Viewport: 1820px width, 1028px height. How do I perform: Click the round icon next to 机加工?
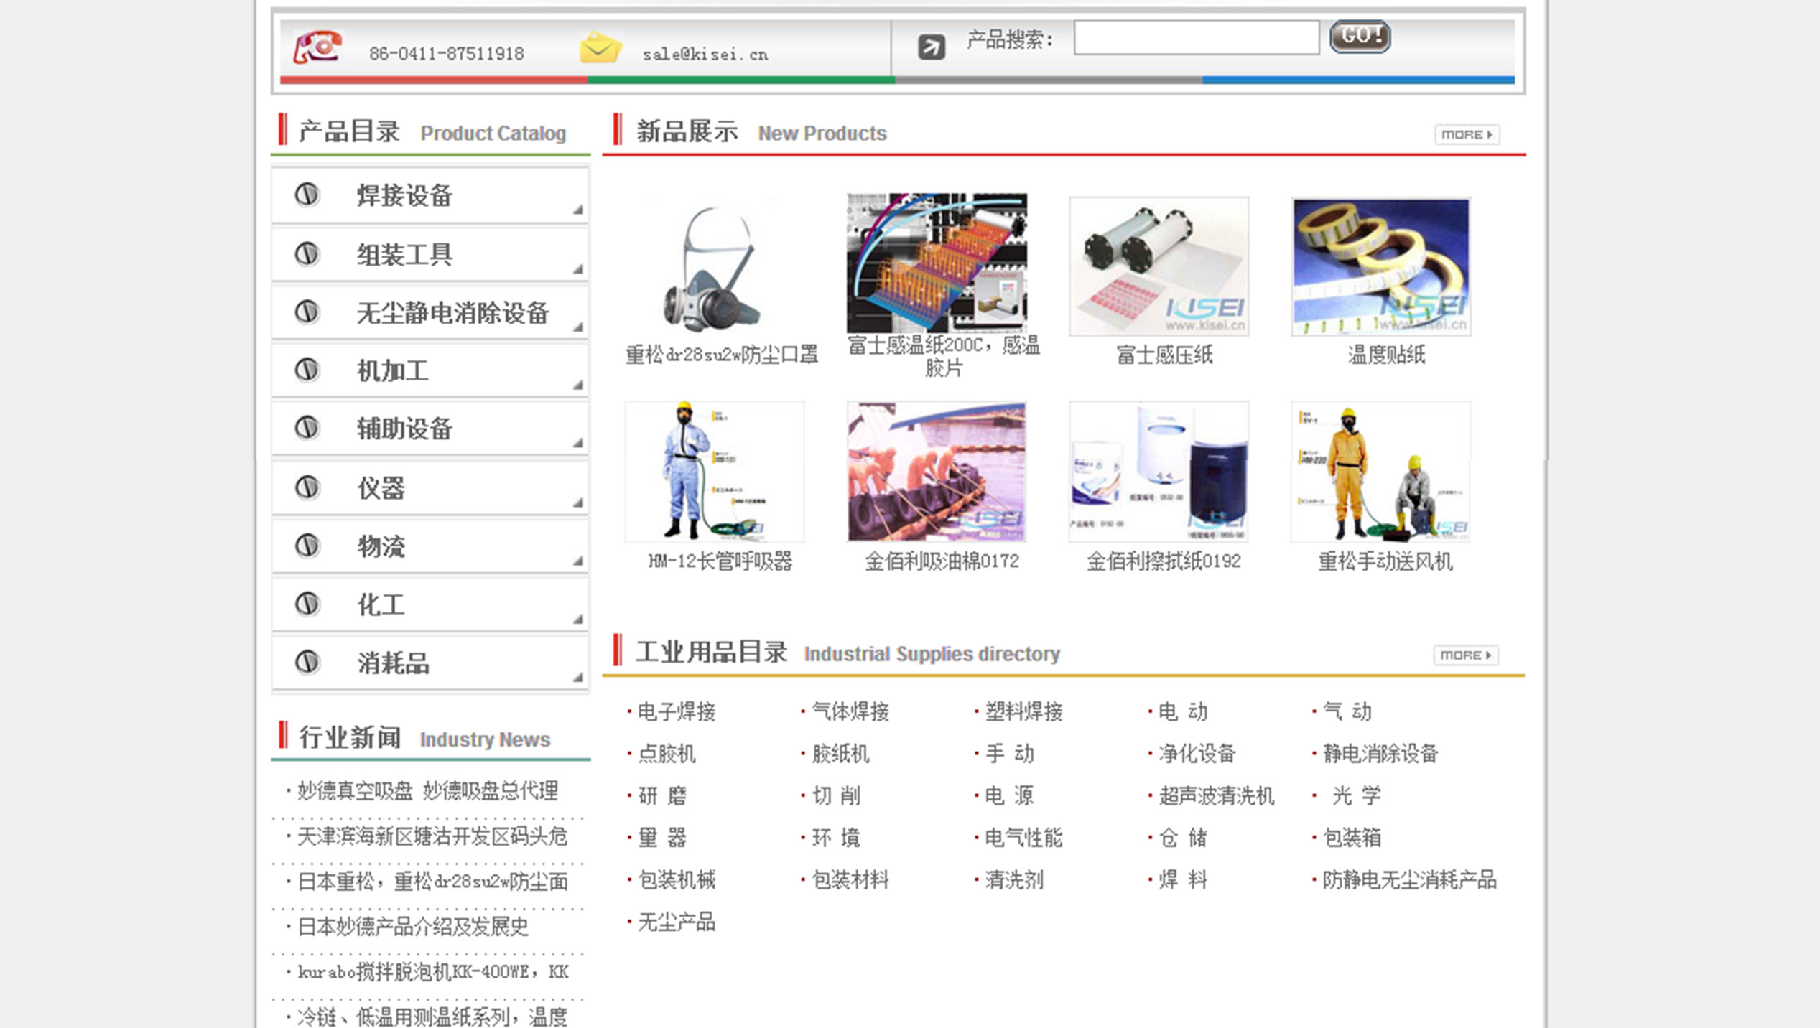click(307, 370)
